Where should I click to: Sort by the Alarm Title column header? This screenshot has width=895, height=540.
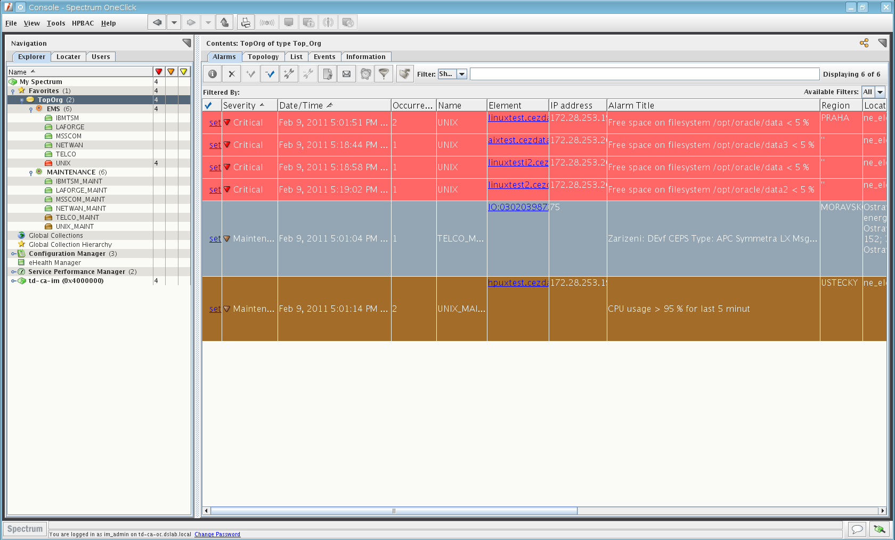[713, 105]
